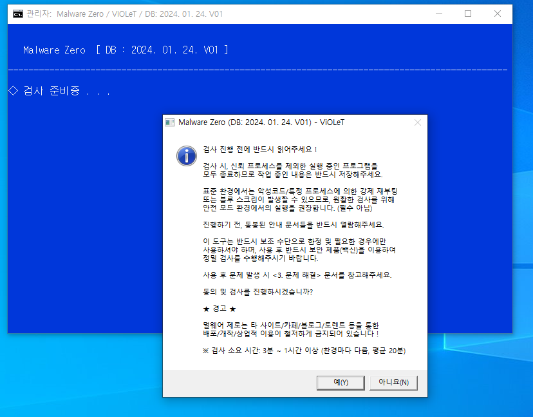Close the Malware Zero console window
The image size is (533, 417).
(498, 14)
